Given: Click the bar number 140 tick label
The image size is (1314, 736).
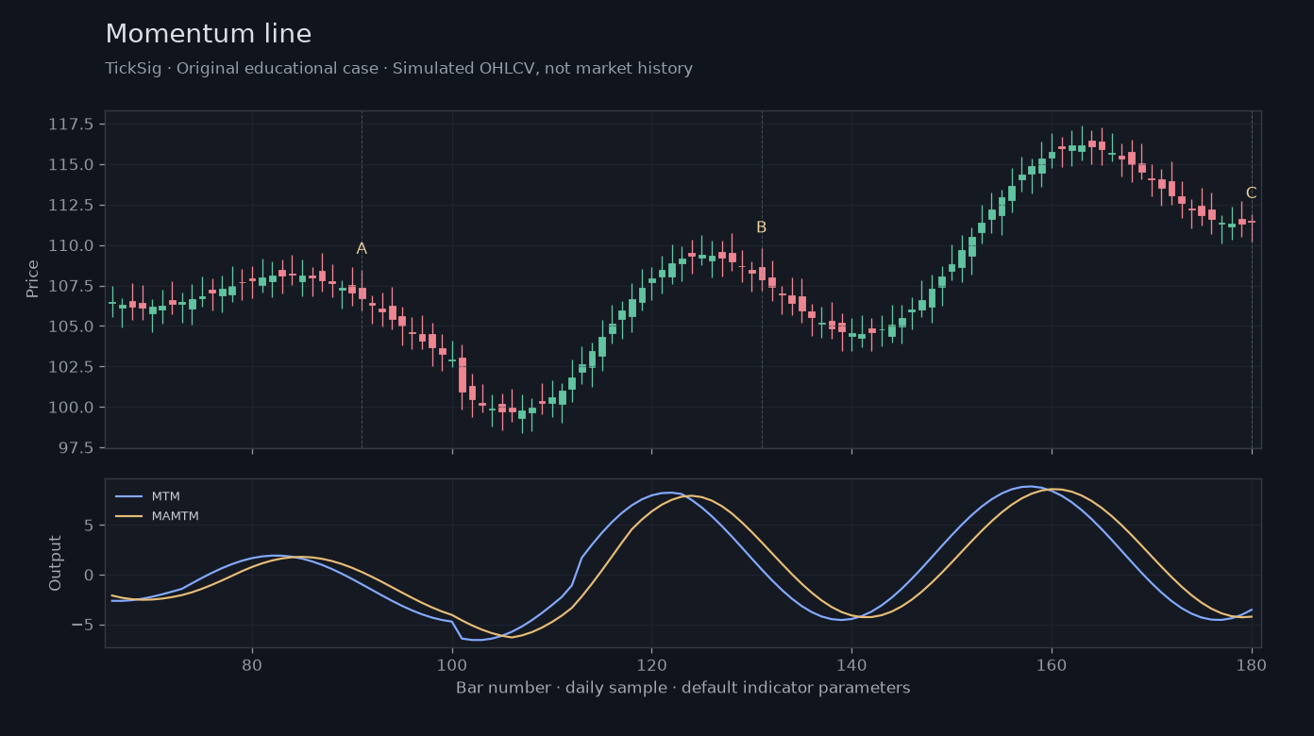Looking at the screenshot, I should 851,664.
